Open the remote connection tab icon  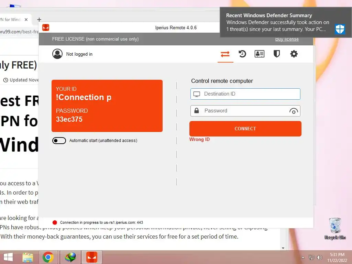pyautogui.click(x=225, y=54)
